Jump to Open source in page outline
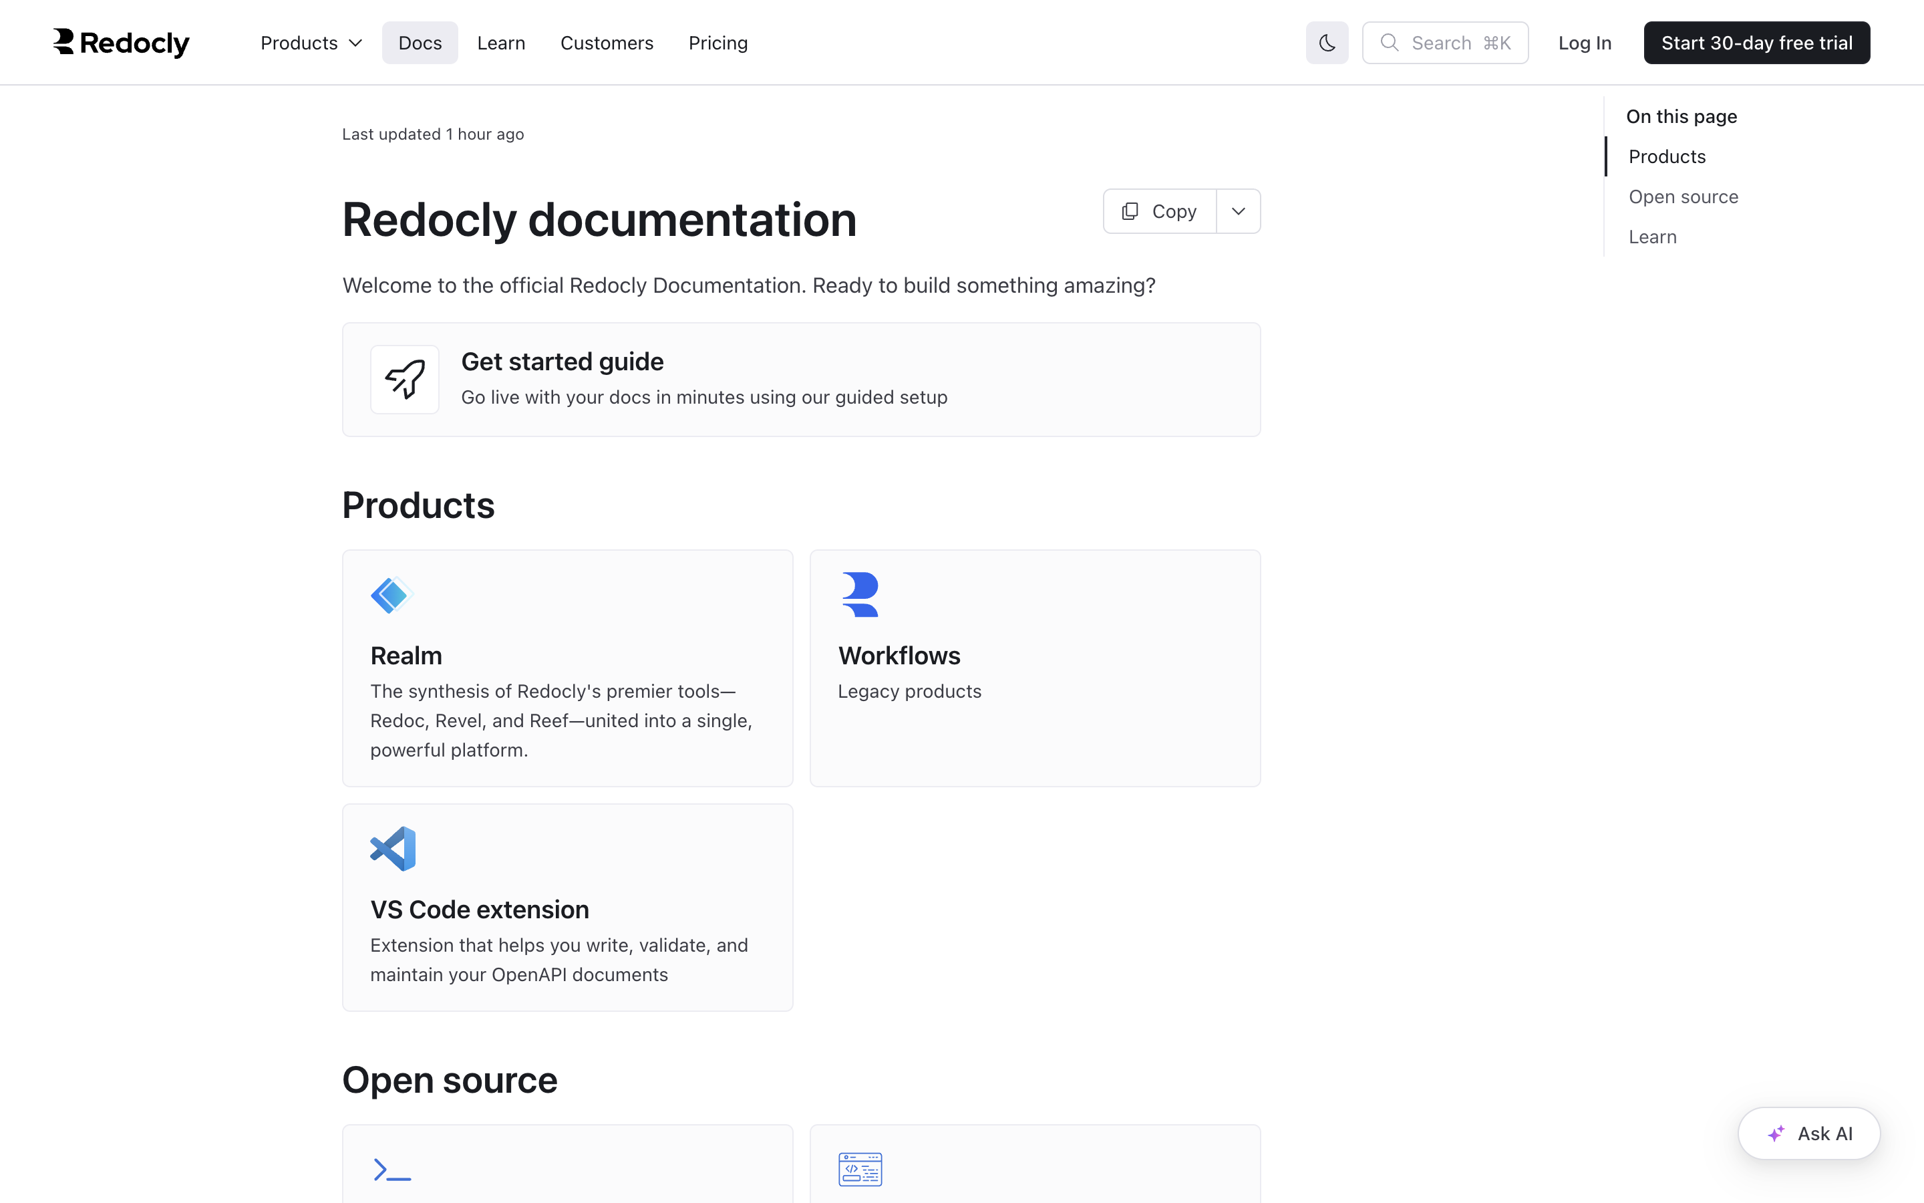The height and width of the screenshot is (1203, 1924). click(x=1683, y=196)
